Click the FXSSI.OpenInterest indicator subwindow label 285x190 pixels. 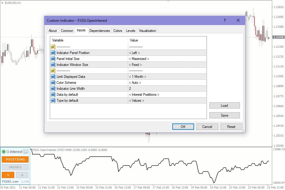69,150
